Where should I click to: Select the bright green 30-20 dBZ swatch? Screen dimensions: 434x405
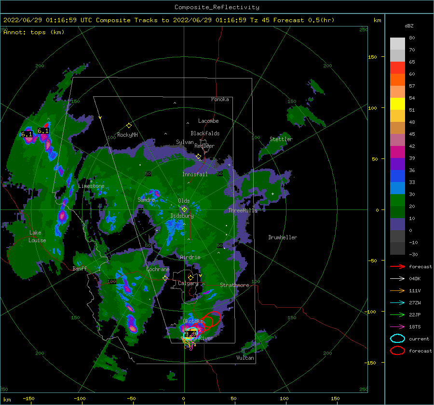tap(397, 200)
